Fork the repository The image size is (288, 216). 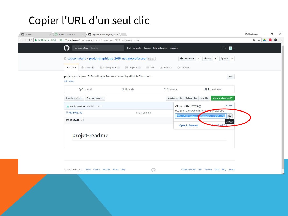[225, 59]
